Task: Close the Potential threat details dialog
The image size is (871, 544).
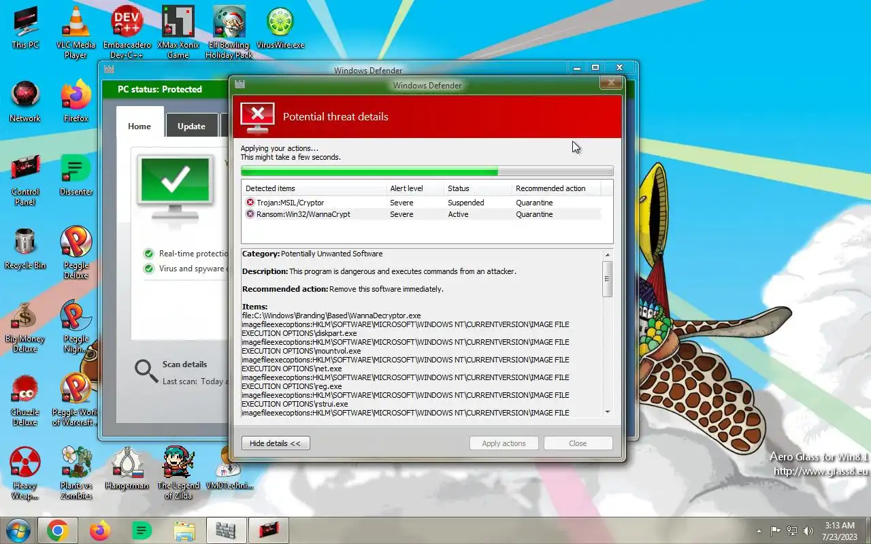Action: point(611,83)
